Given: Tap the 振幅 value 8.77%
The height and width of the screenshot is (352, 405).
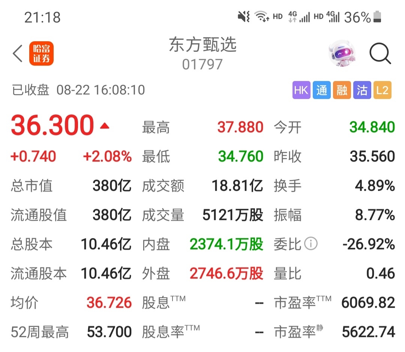Looking at the screenshot, I should pos(375,215).
